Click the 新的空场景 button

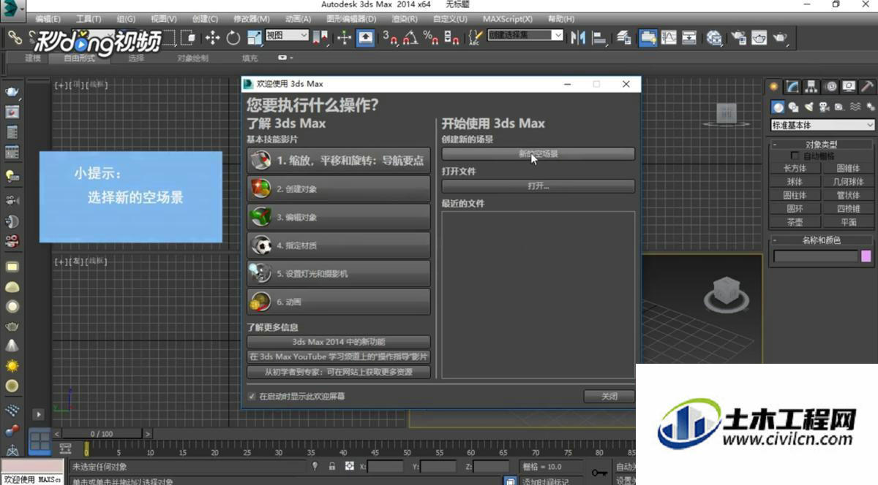pos(538,154)
